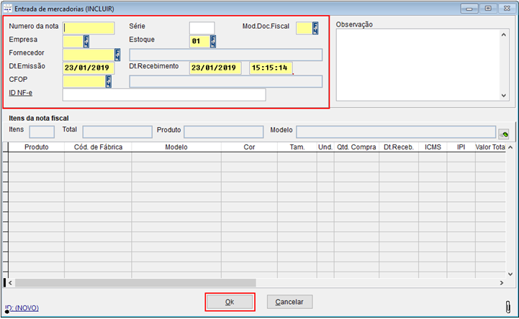Open the ID: (NOVO) link

click(x=22, y=308)
